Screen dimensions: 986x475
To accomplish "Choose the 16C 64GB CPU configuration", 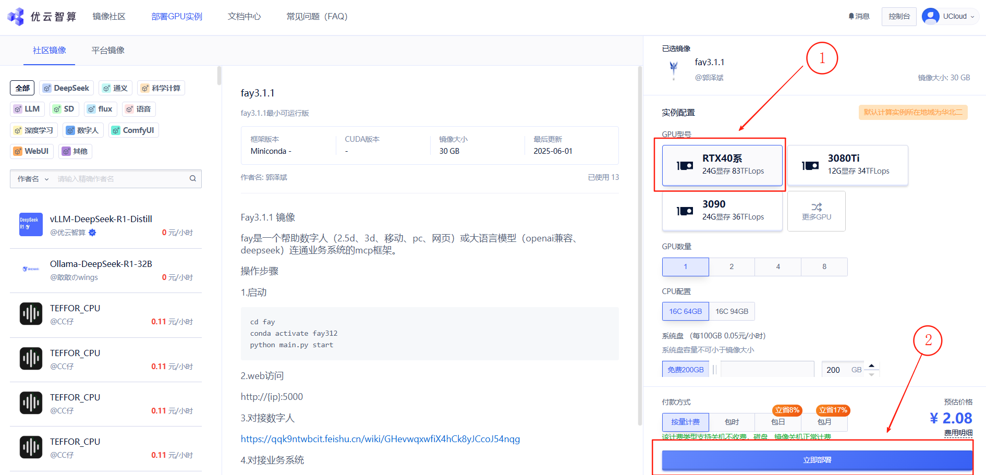I will pyautogui.click(x=686, y=311).
